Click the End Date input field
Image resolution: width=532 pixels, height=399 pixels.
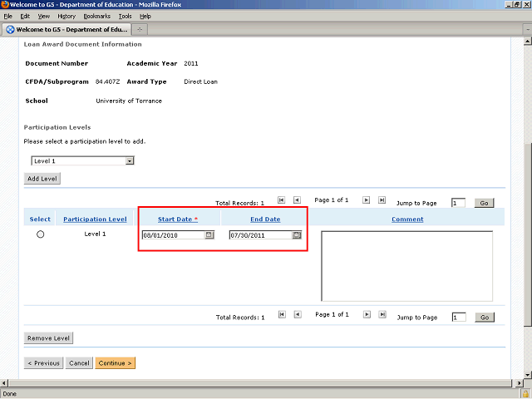(x=261, y=235)
